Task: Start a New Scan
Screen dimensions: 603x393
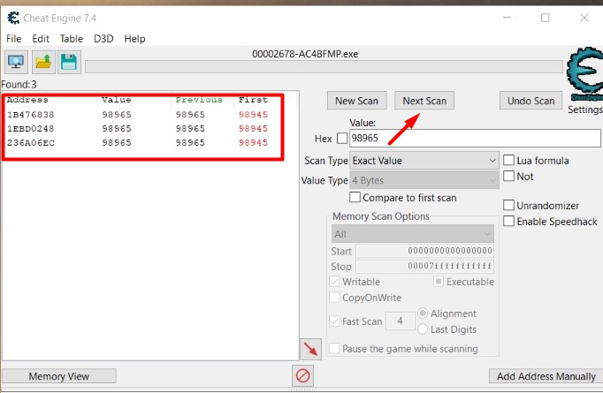Action: pos(357,101)
